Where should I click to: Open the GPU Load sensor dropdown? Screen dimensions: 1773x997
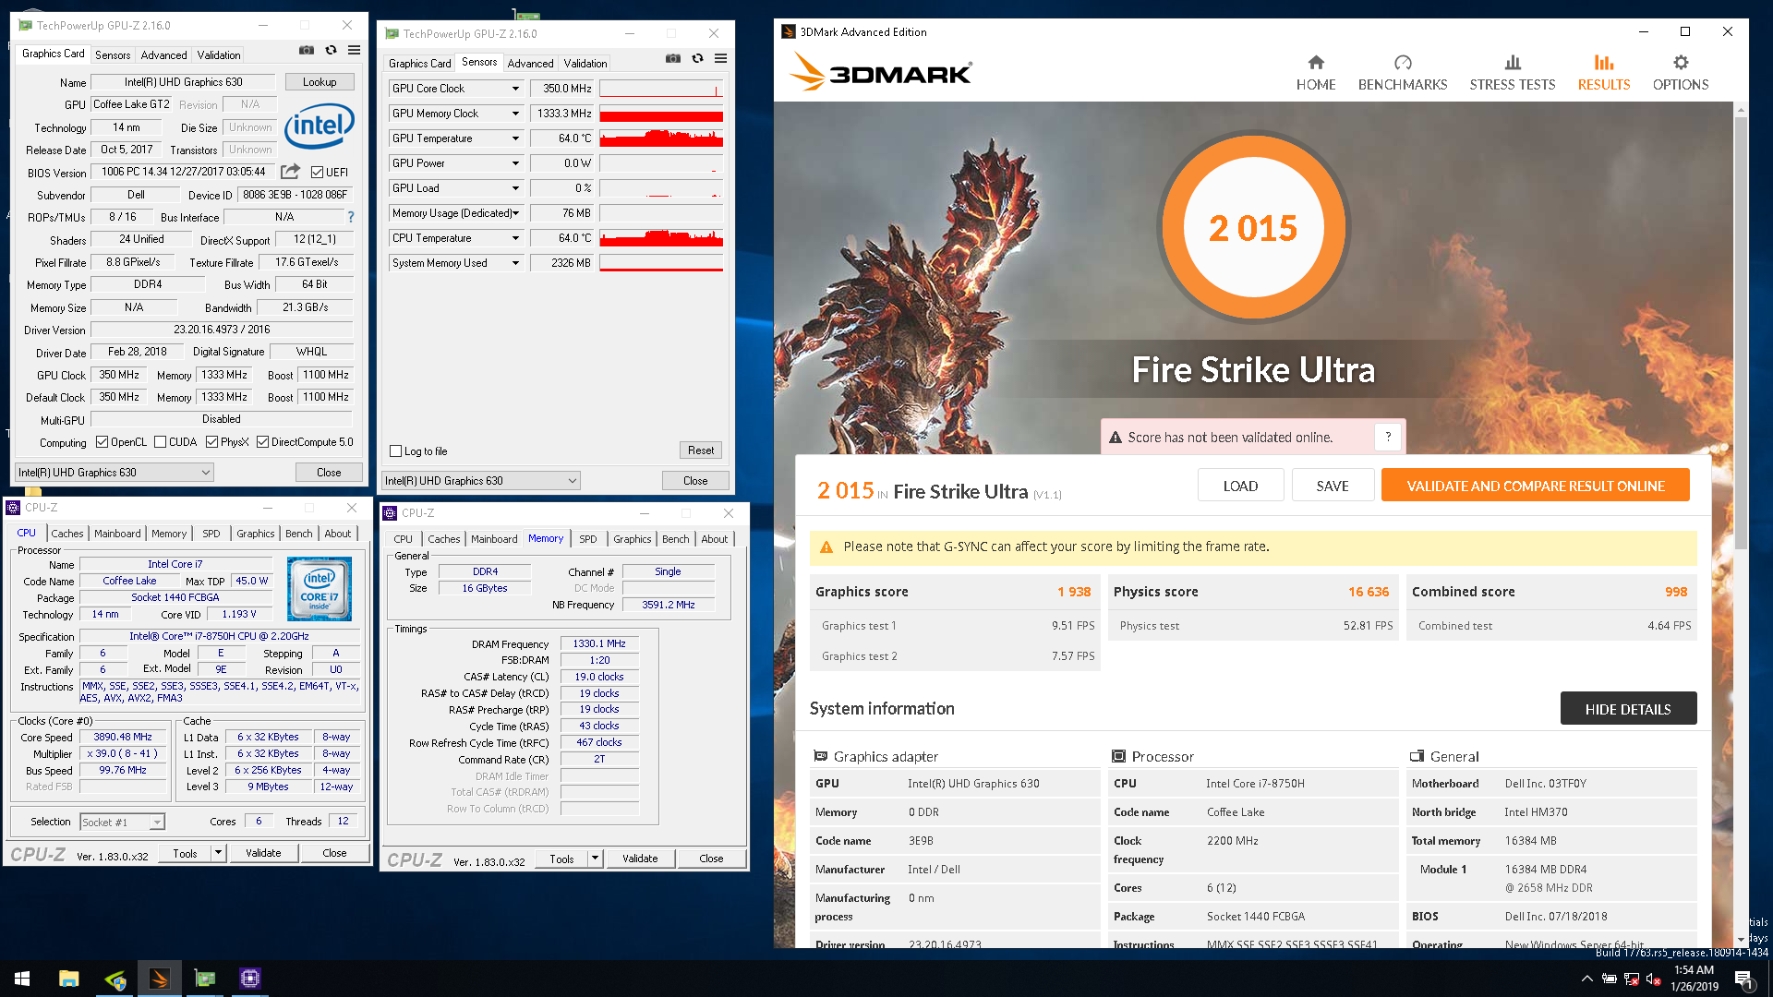point(515,188)
